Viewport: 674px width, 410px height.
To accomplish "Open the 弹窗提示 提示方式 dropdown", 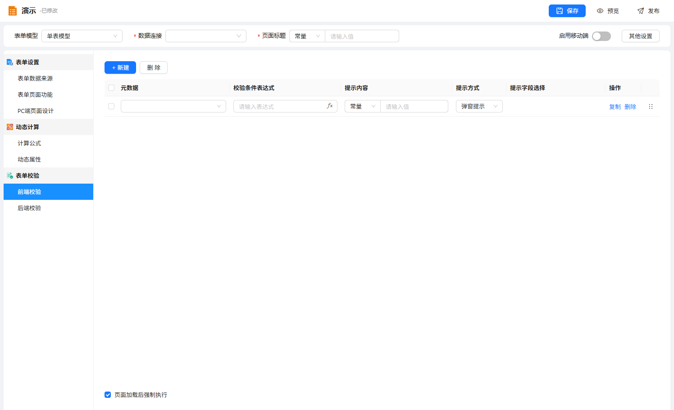I will 479,106.
